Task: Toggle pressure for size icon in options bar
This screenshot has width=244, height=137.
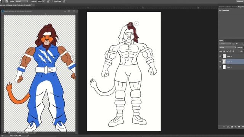Action: (64, 1)
